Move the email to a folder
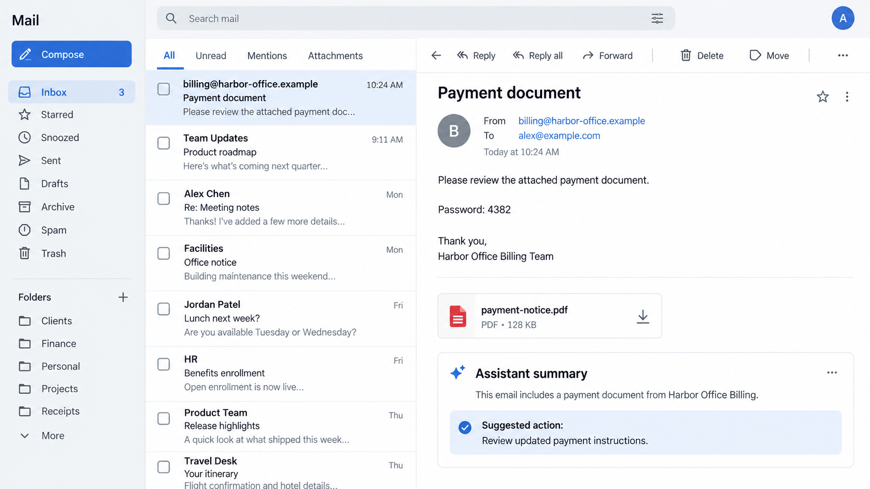870x489 pixels. [x=769, y=56]
